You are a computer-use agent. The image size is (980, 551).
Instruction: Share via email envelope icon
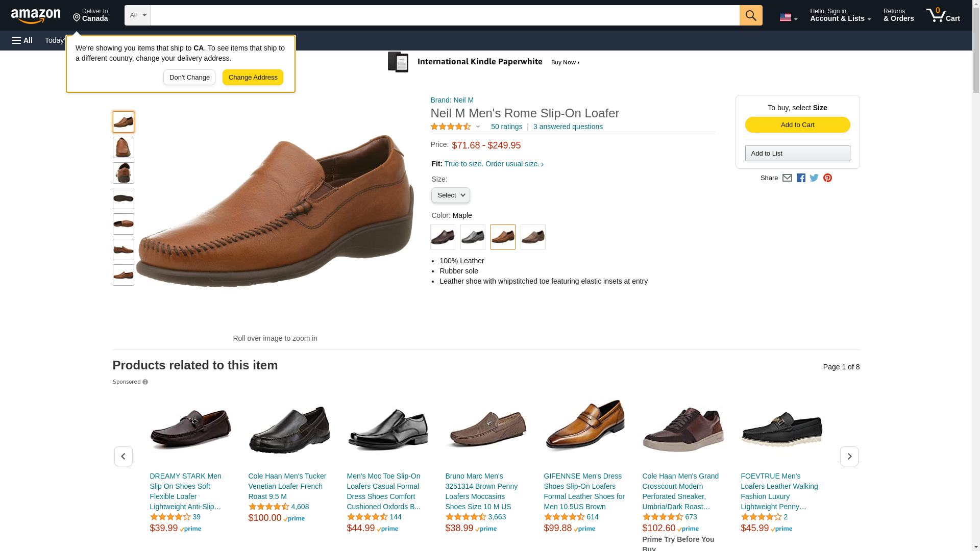click(x=787, y=178)
